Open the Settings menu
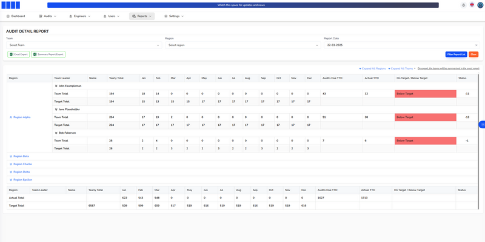Viewport: 485px width, 242px height. (174, 16)
